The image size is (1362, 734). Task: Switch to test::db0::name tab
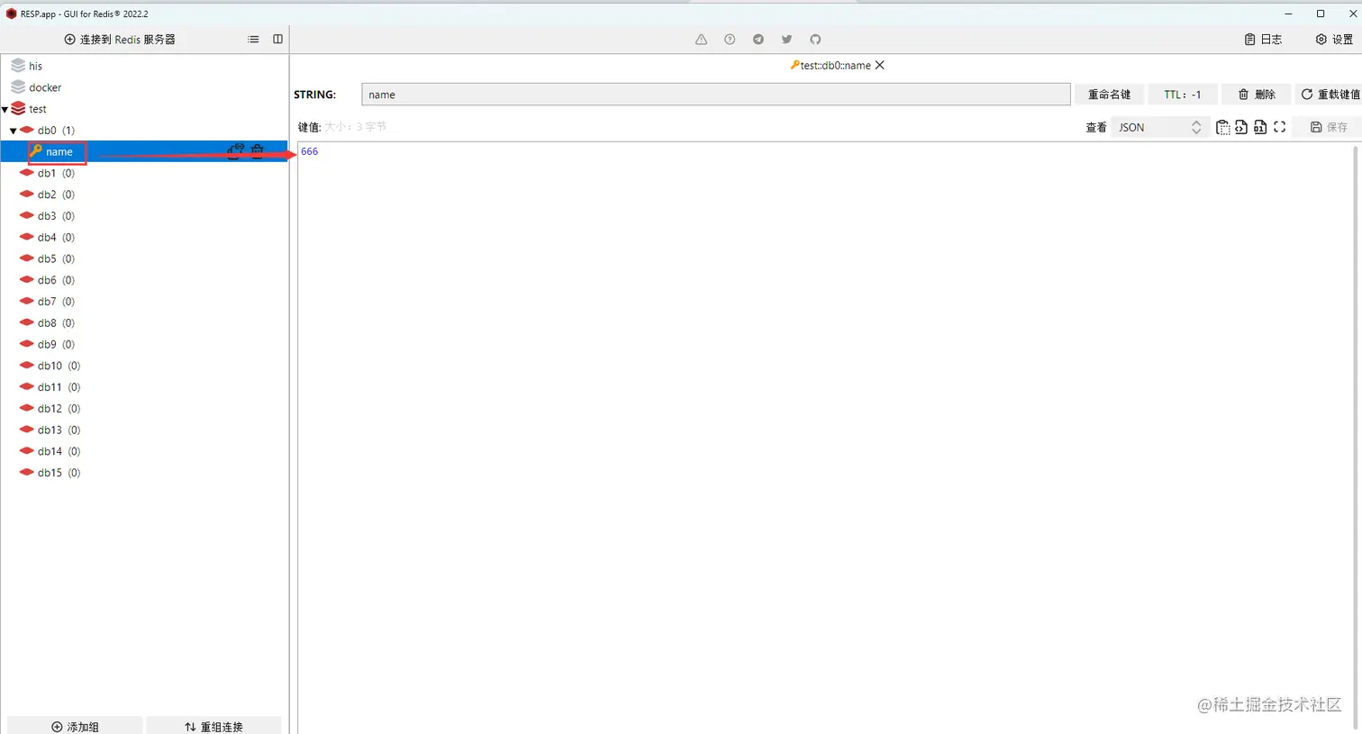point(831,66)
